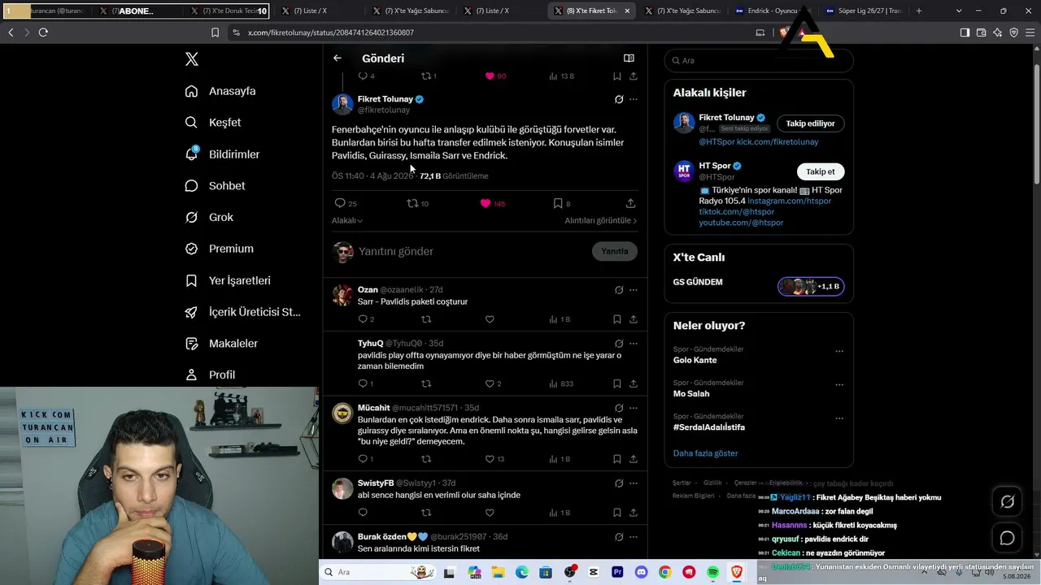This screenshot has width=1041, height=585.
Task: Join the GS GÜNDEM live space
Action: tap(810, 286)
